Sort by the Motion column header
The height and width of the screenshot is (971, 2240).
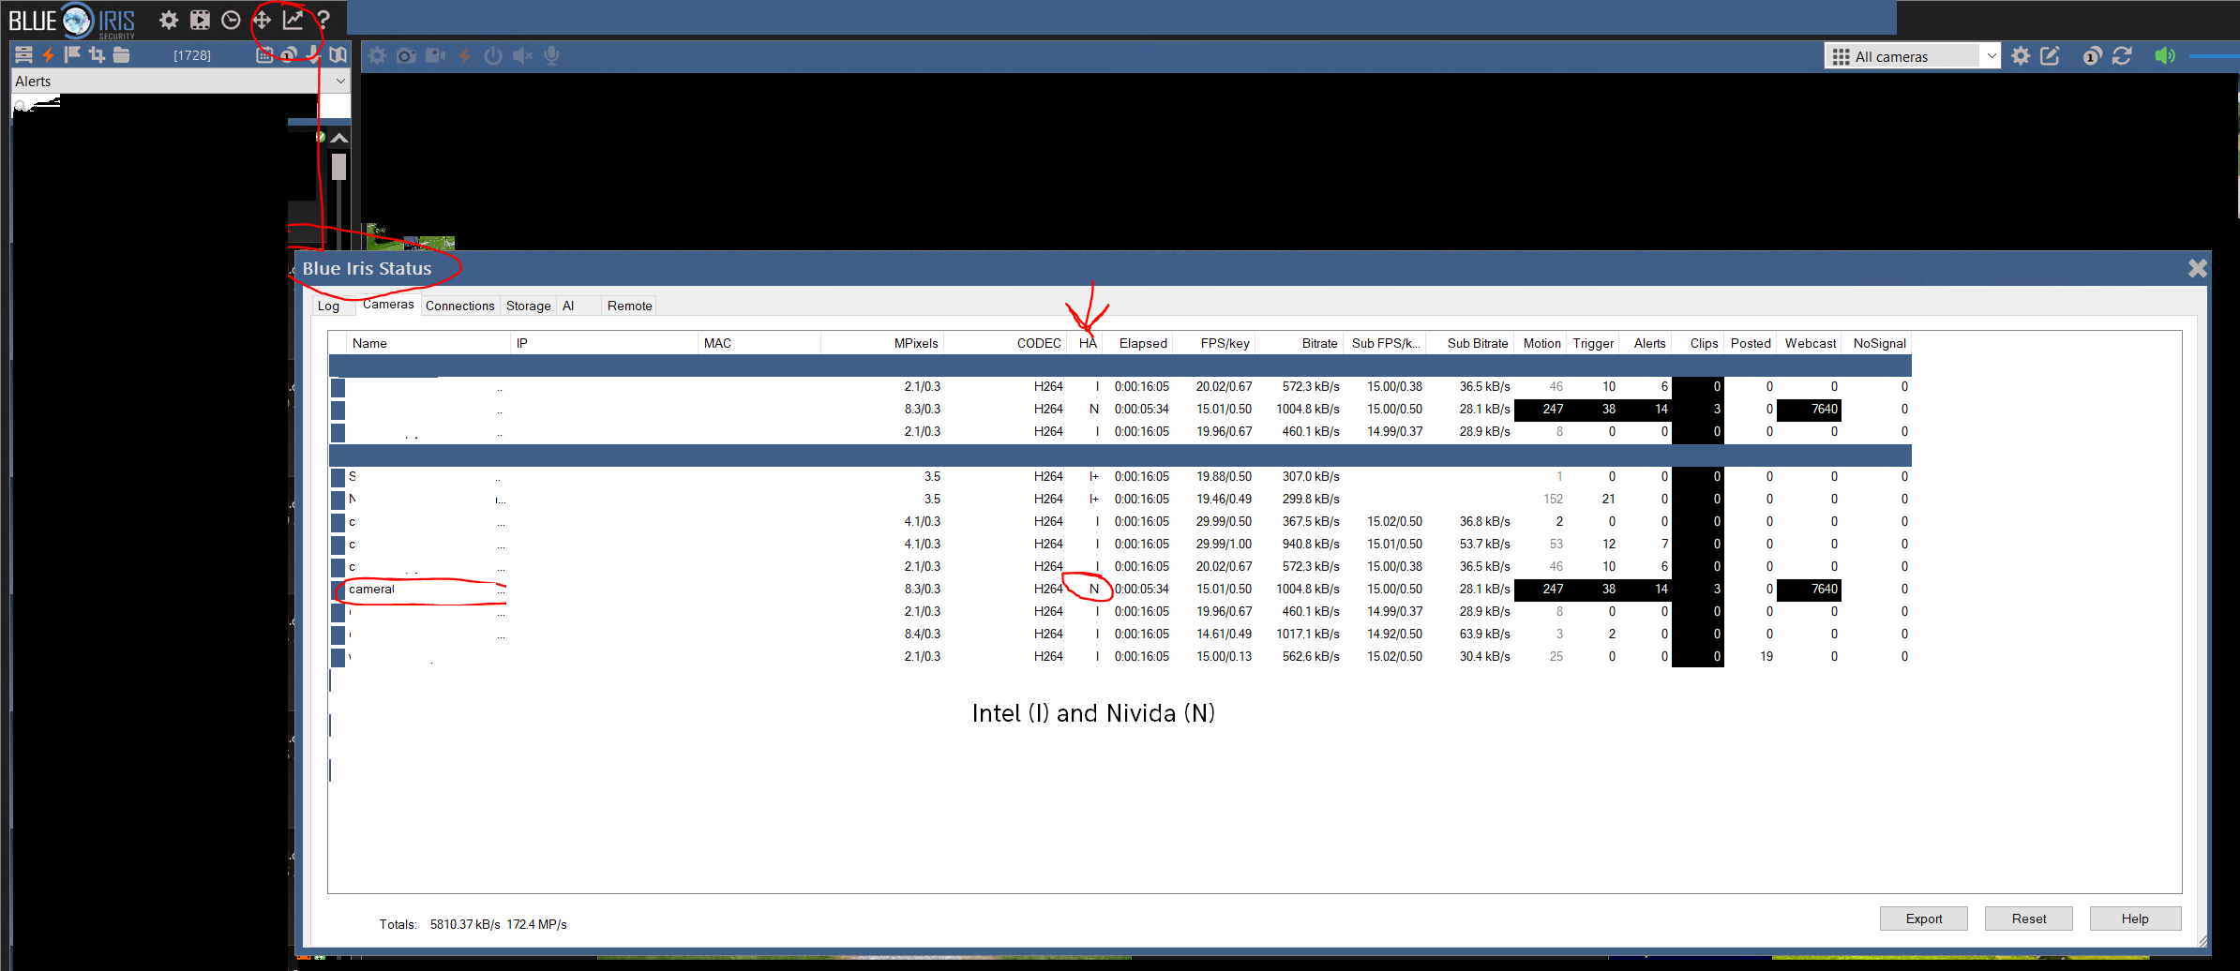click(x=1541, y=343)
